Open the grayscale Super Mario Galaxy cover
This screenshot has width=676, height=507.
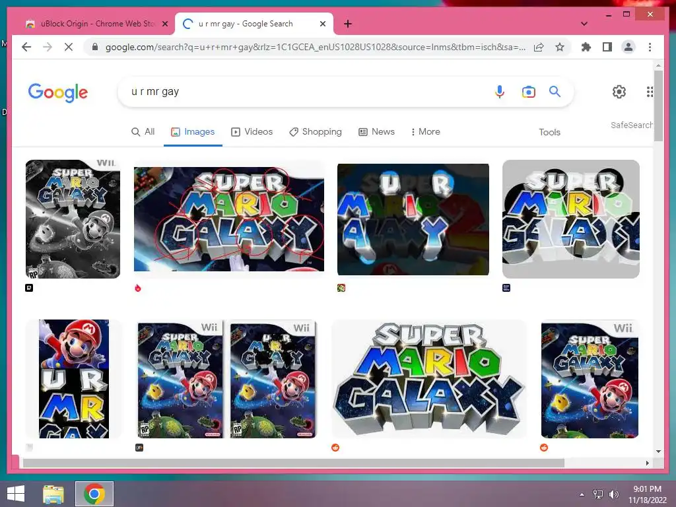[73, 219]
